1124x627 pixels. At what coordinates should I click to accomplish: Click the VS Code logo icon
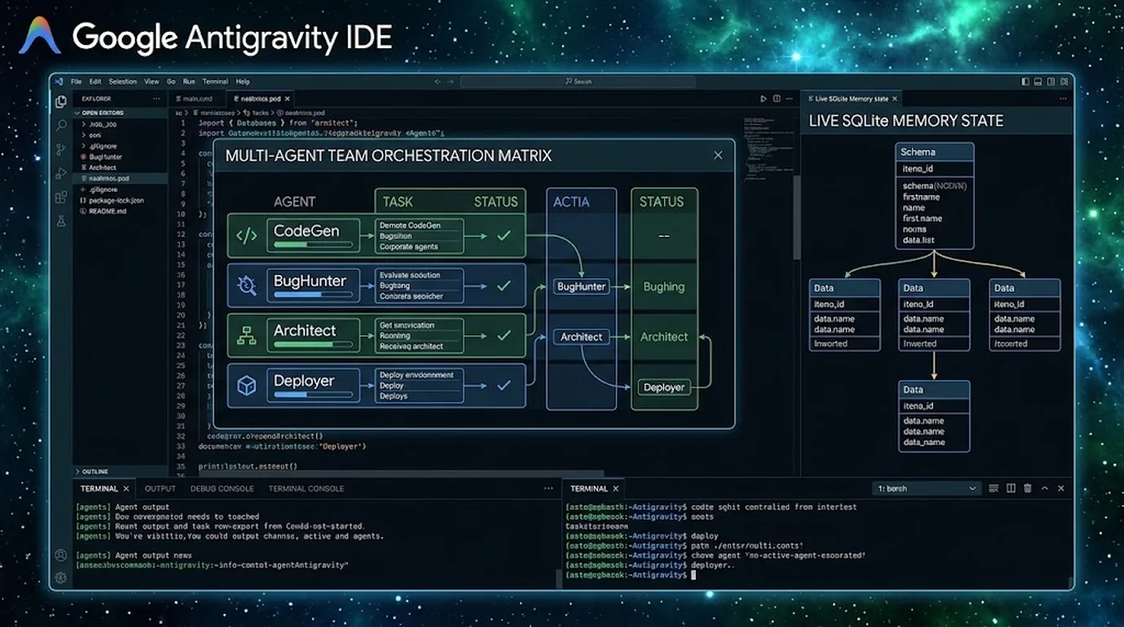pos(59,82)
